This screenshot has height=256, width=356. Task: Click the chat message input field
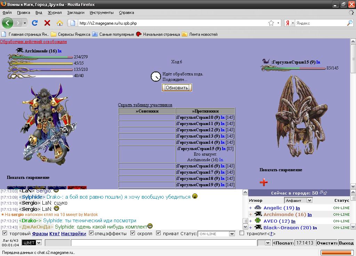(x=164, y=243)
